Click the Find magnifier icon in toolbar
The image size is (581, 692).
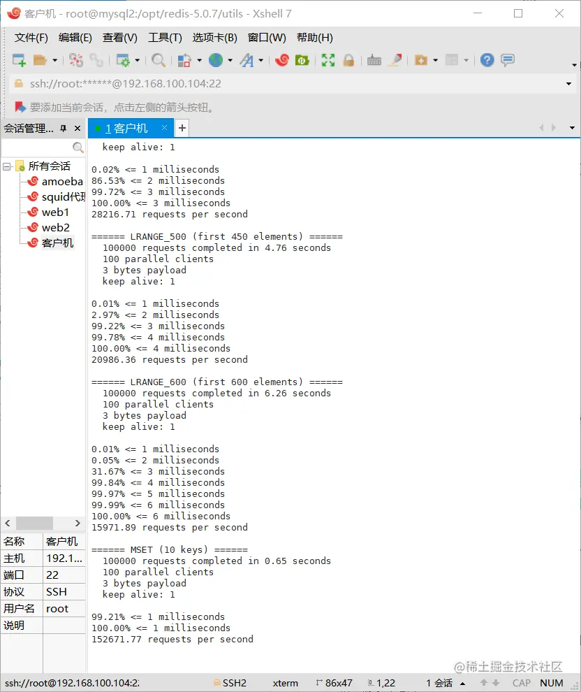coord(159,60)
